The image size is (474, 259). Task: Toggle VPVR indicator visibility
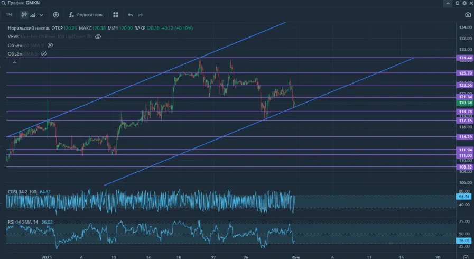click(98, 36)
